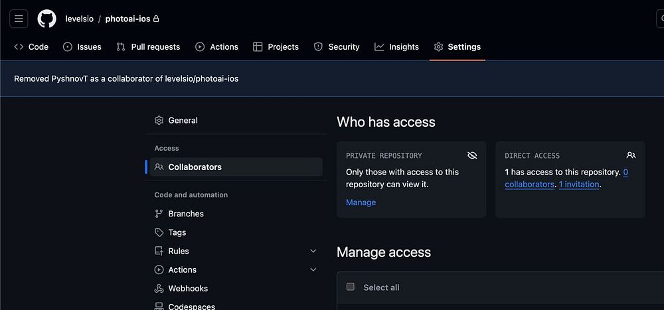
Task: Click the private repository crossed-eye icon
Action: coord(472,155)
